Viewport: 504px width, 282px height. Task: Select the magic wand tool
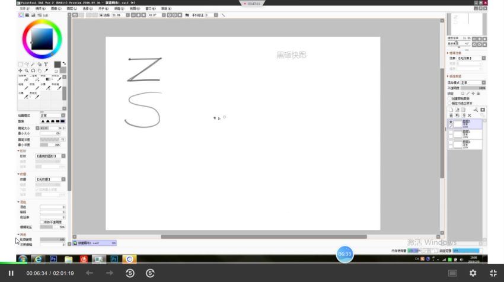click(33, 64)
